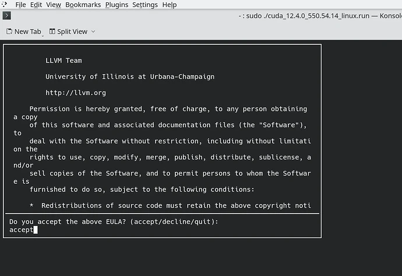Click the New Tab page icon
Screen dimensions: 402x276
9,32
